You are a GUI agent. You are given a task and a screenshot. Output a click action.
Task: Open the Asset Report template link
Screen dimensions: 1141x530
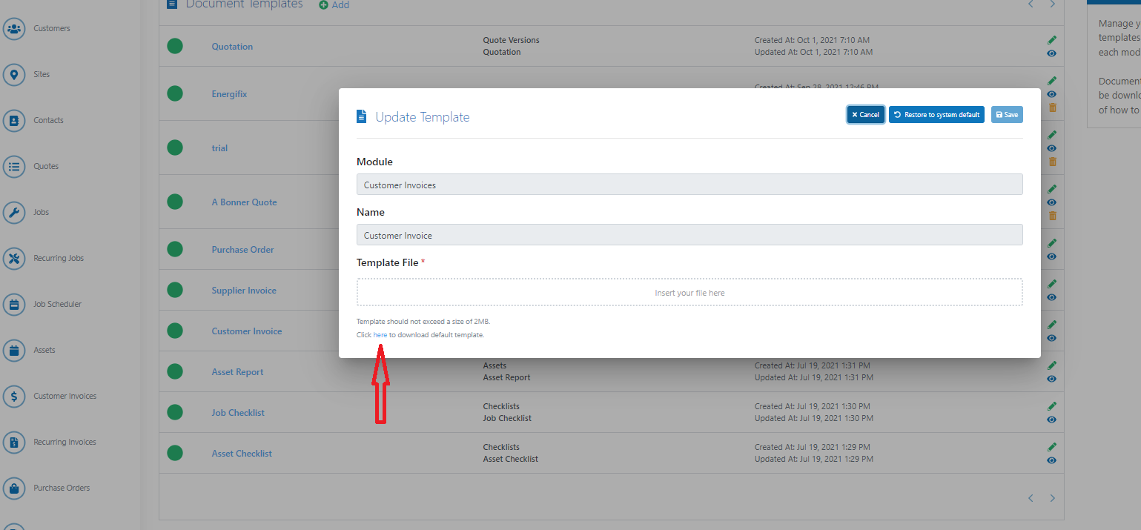pyautogui.click(x=237, y=372)
